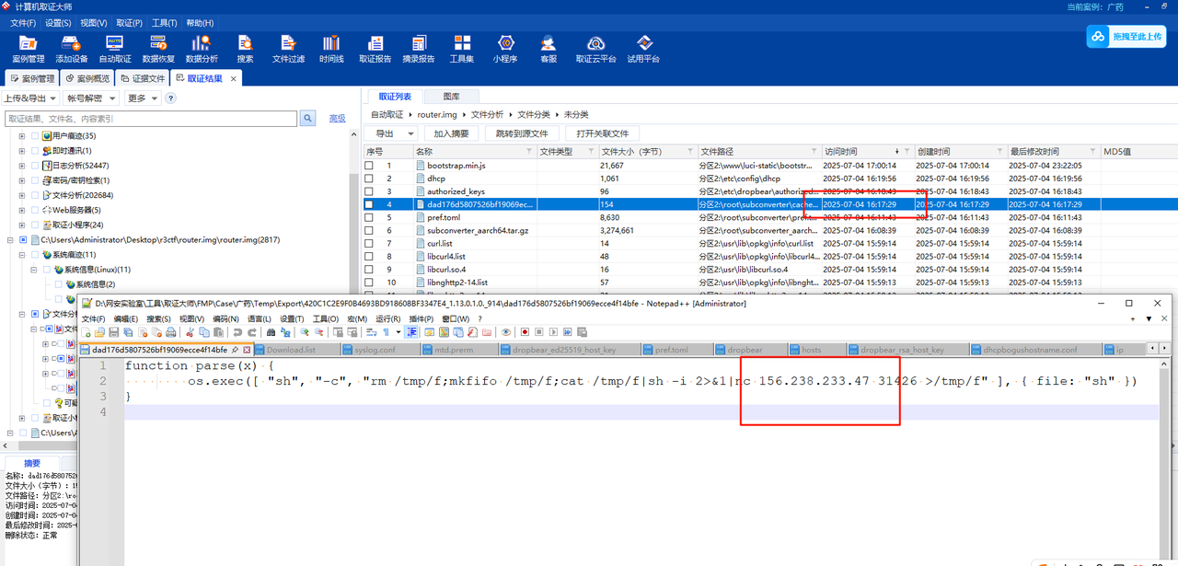The image size is (1178, 566).
Task: Expand the 即时通讯(1) tree node
Action: click(21, 151)
